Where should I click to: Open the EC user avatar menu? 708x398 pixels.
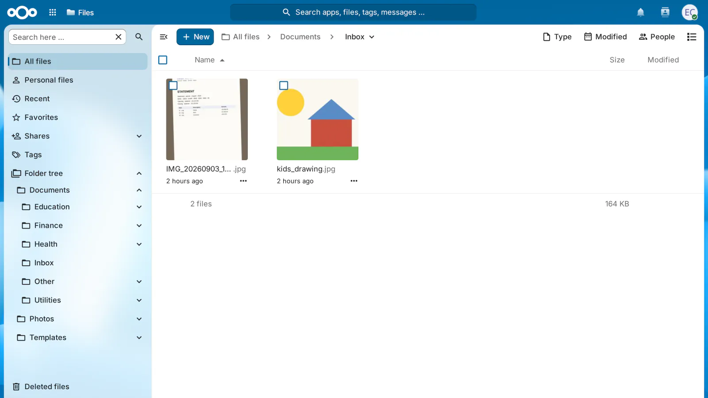pos(689,12)
